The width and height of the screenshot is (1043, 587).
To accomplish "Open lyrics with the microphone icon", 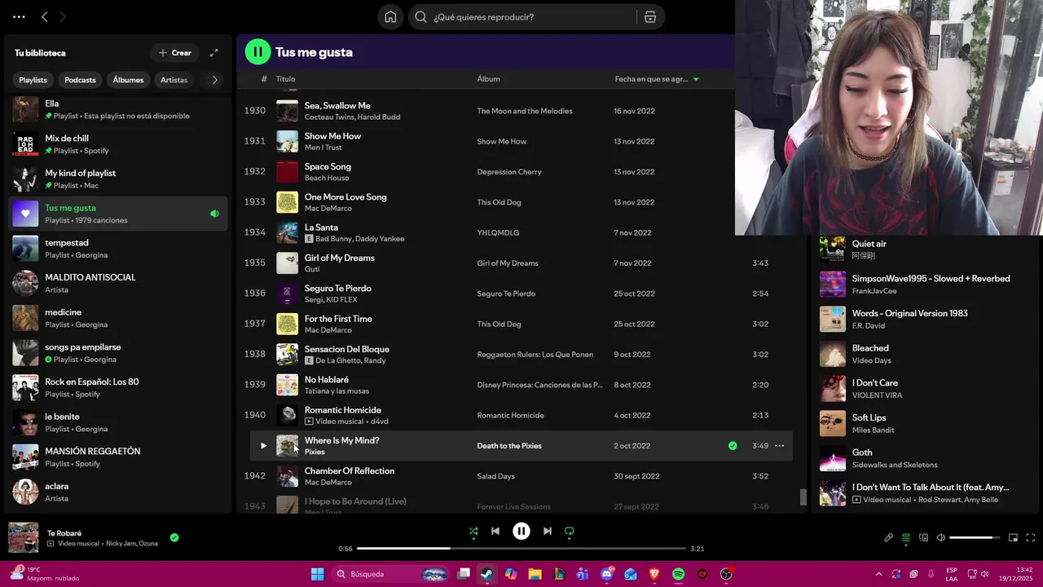I will click(888, 537).
